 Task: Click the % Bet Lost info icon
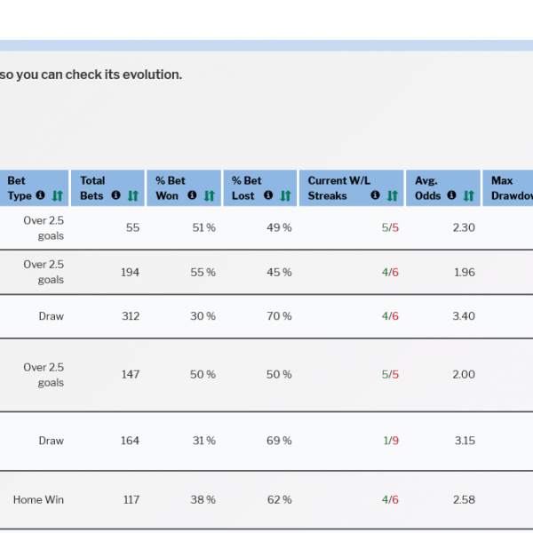(268, 195)
